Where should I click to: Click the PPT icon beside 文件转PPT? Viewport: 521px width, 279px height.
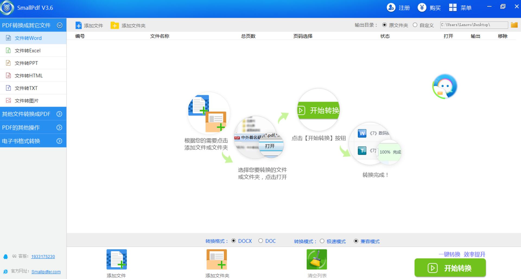(x=8, y=63)
